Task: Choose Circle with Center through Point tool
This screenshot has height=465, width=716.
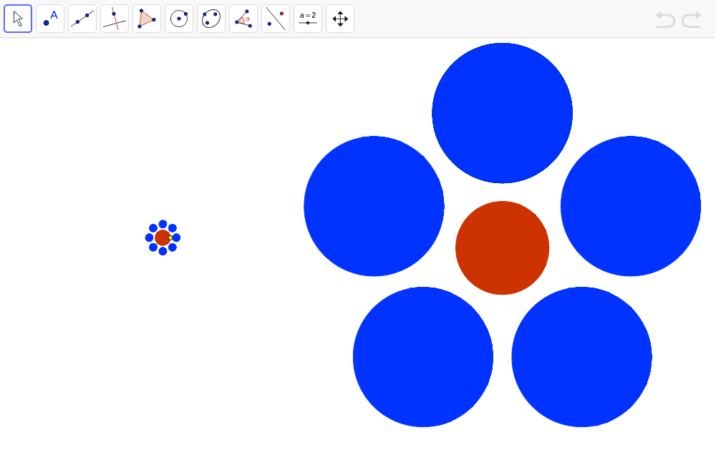Action: [179, 19]
